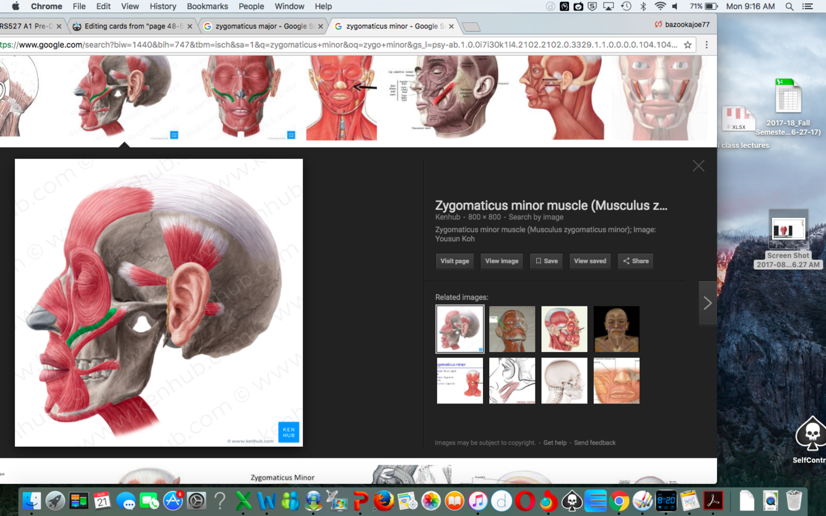Follow the Search by image link
Image resolution: width=826 pixels, height=516 pixels.
pyautogui.click(x=536, y=217)
